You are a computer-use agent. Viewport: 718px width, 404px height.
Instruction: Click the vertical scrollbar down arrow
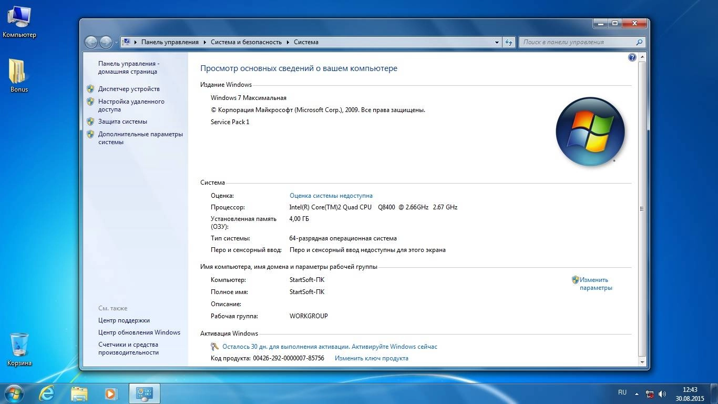pyautogui.click(x=642, y=362)
